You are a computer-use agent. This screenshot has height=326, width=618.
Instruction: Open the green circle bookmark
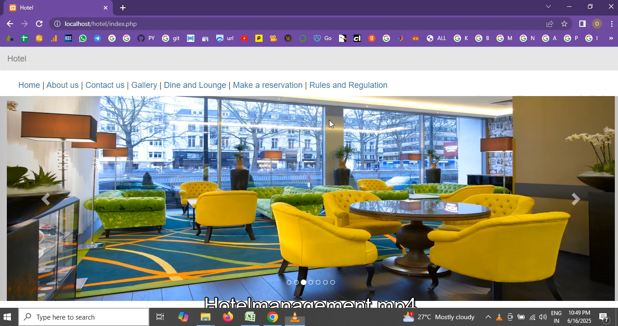[303, 38]
